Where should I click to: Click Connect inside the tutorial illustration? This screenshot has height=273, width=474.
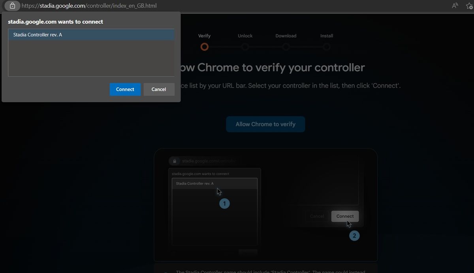pyautogui.click(x=345, y=216)
